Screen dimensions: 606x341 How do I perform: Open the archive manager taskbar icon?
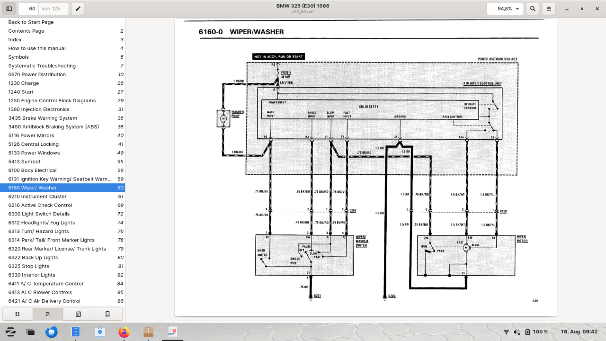(x=148, y=332)
